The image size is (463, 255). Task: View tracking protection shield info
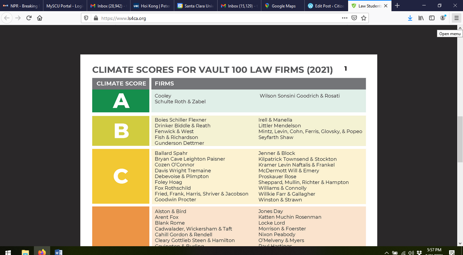pos(87,18)
